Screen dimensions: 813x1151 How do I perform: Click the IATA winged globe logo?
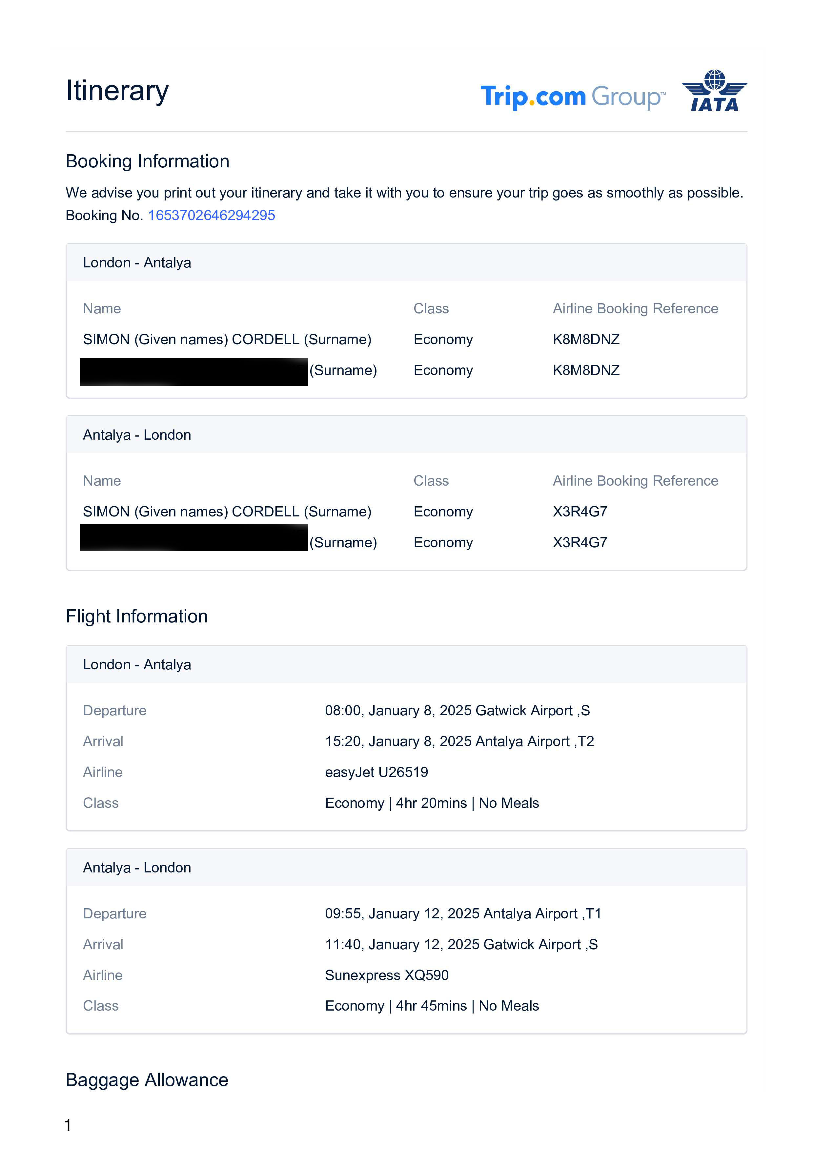714,91
